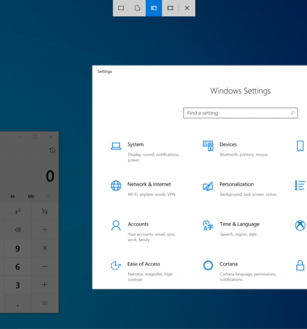This screenshot has height=329, width=307.
Task: Click Calculator digit 9 button
Action: [x=18, y=248]
